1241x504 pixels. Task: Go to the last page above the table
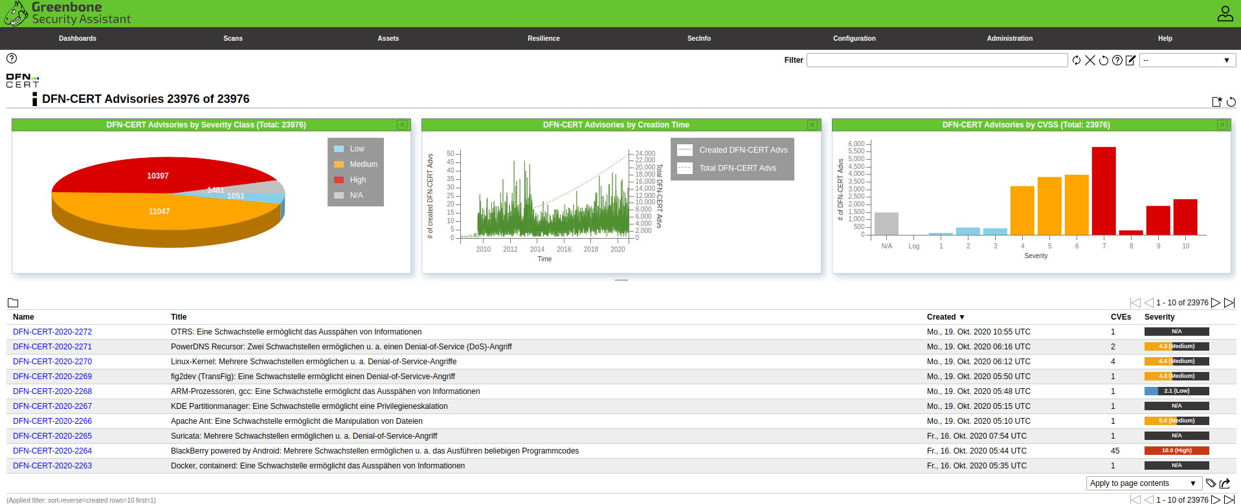click(x=1229, y=302)
